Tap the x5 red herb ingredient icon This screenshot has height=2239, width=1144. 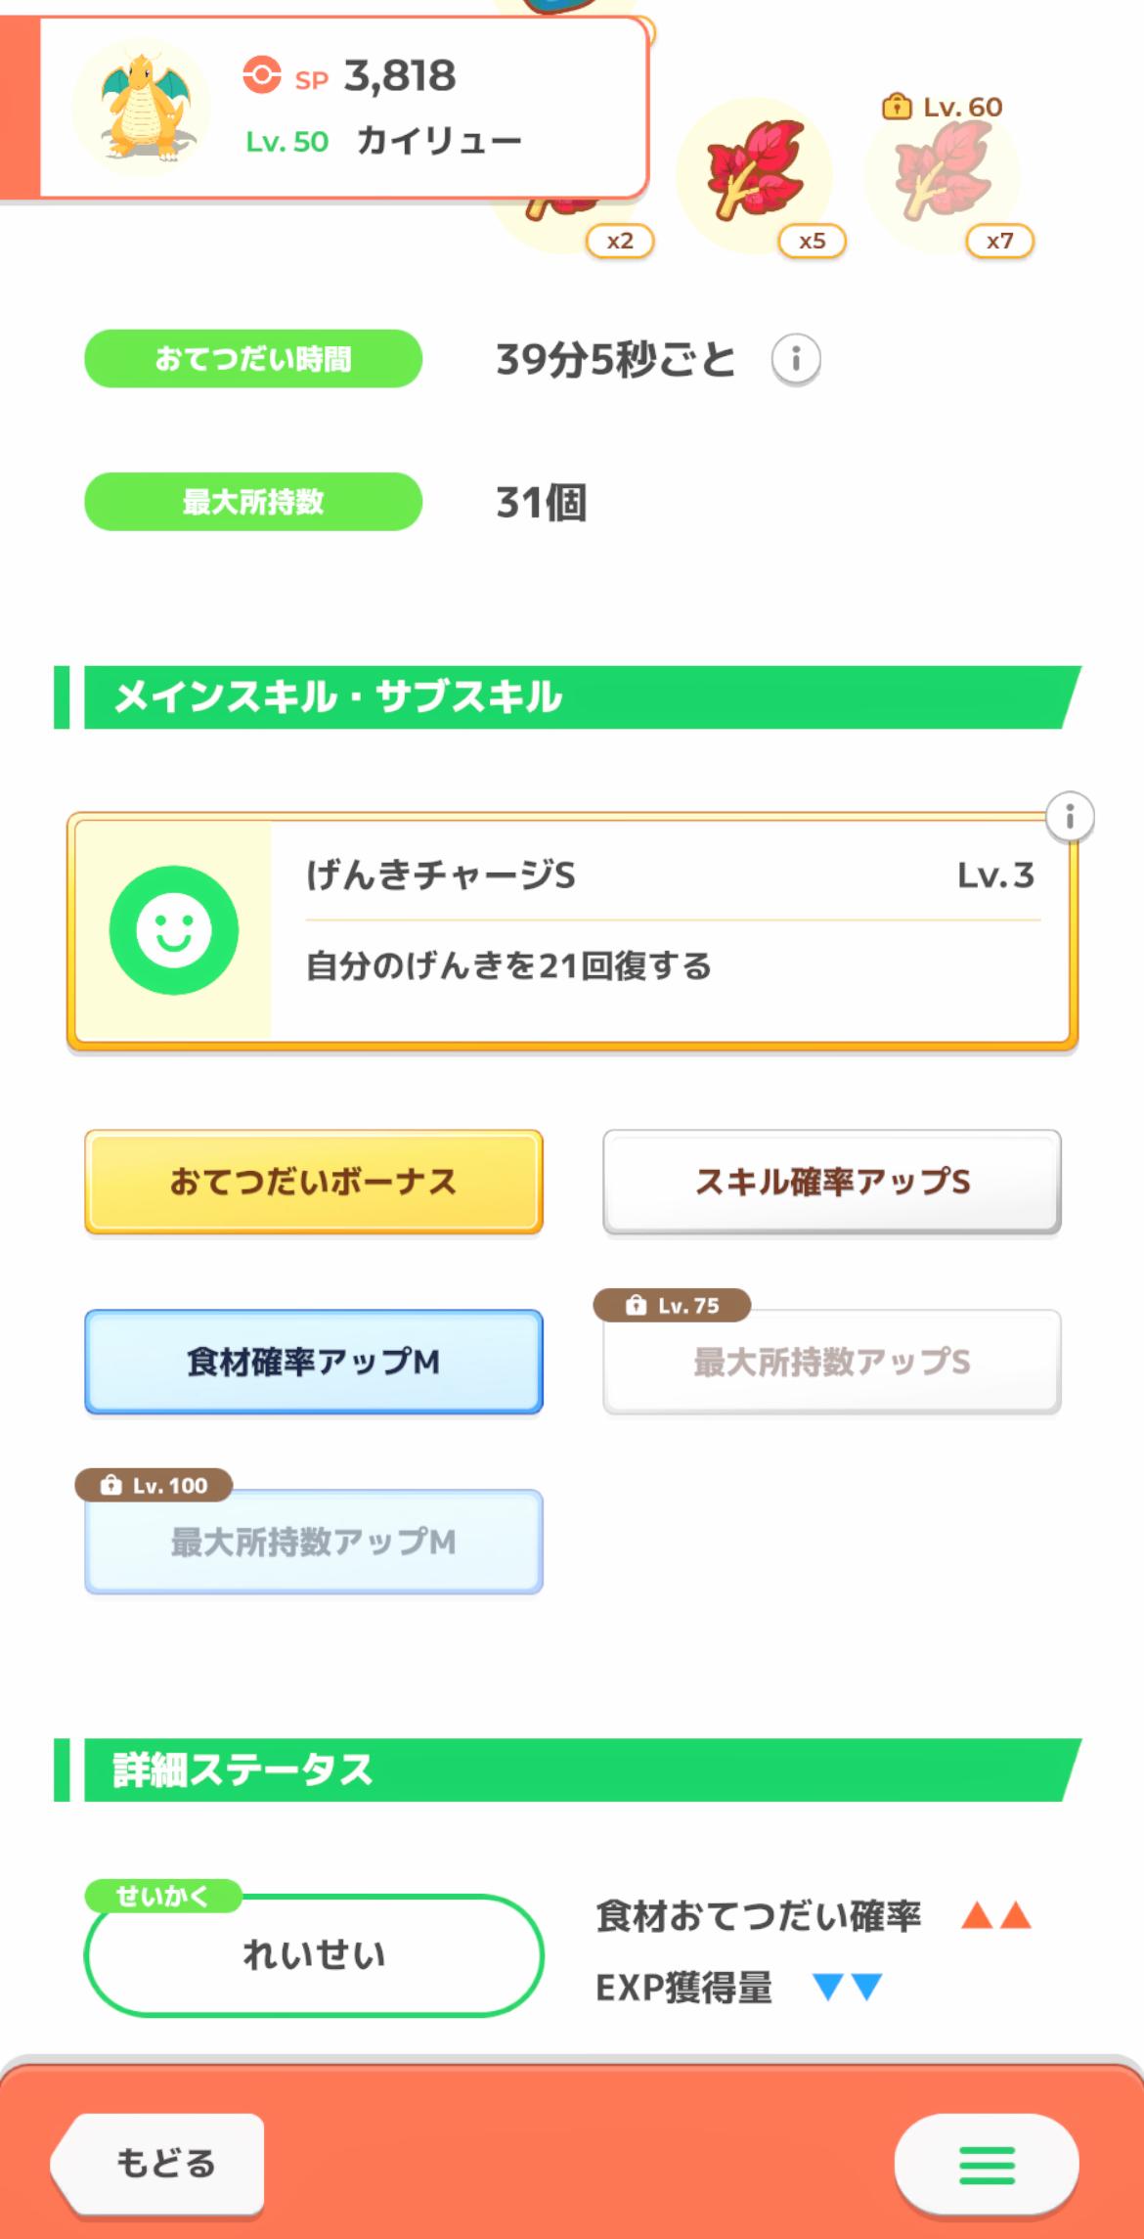click(x=754, y=174)
